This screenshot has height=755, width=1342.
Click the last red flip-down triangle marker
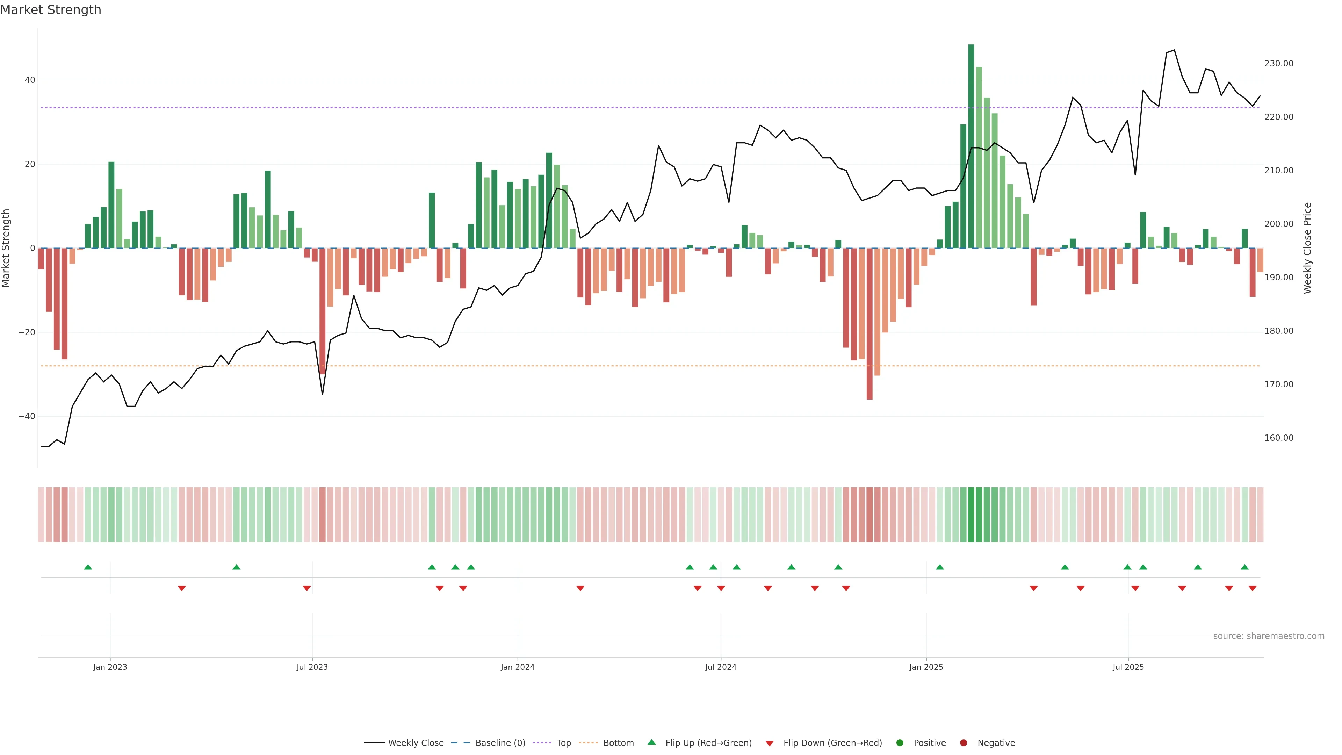tap(1253, 588)
